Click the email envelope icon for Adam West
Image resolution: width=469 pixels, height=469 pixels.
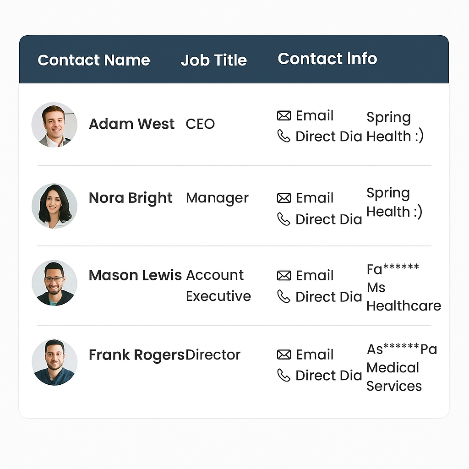pyautogui.click(x=284, y=116)
